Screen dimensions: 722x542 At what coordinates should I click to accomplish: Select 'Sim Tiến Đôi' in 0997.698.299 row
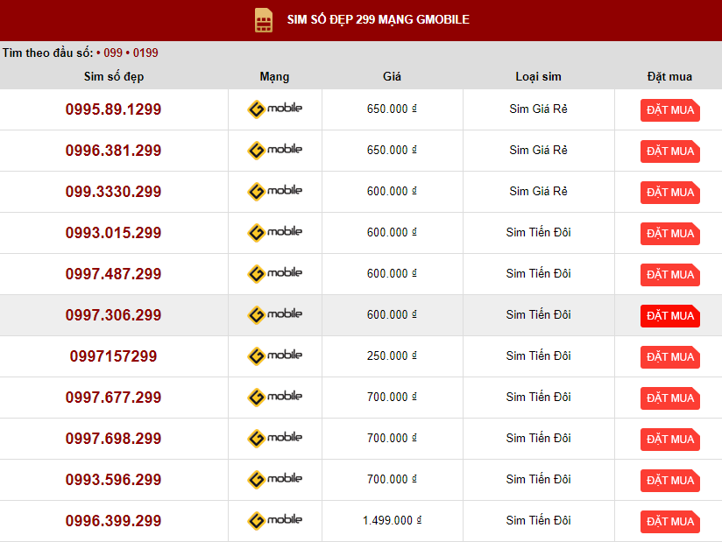pos(538,438)
